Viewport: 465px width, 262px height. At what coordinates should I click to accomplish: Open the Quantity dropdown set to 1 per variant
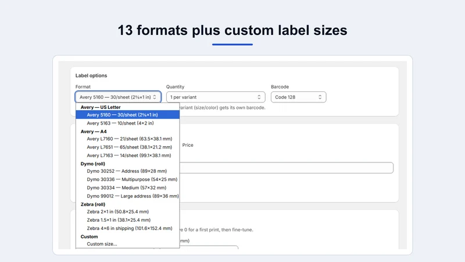coord(216,97)
